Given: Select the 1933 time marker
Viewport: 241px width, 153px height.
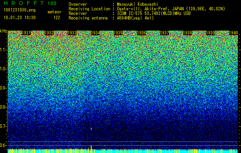Looking at the screenshot, I should point(72,33).
